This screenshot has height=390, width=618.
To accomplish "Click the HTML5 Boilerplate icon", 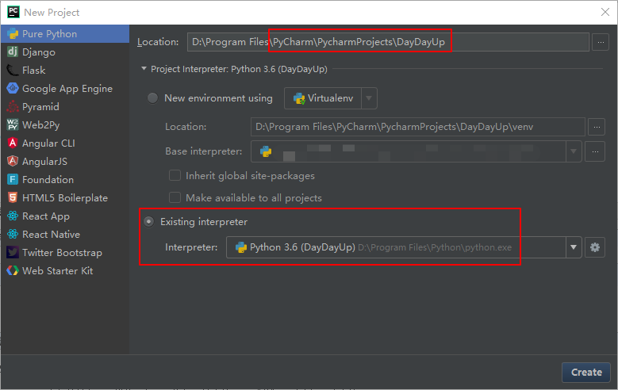I will click(x=13, y=197).
